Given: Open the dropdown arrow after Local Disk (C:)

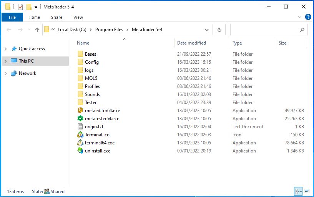Looking at the screenshot, I should tap(91, 30).
